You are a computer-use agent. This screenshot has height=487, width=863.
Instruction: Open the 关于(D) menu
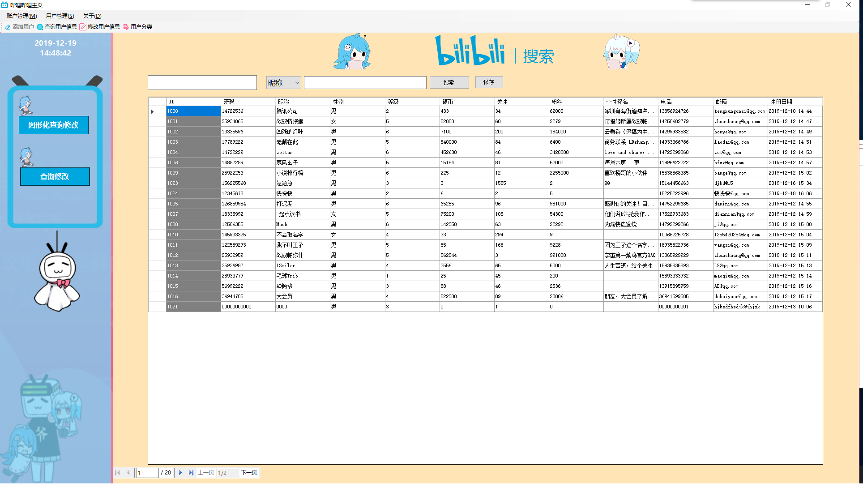[92, 16]
